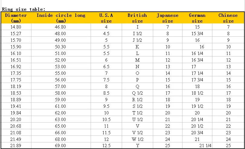Click the U.S.A size column header
Screen dimensions: 245x149
[106, 18]
